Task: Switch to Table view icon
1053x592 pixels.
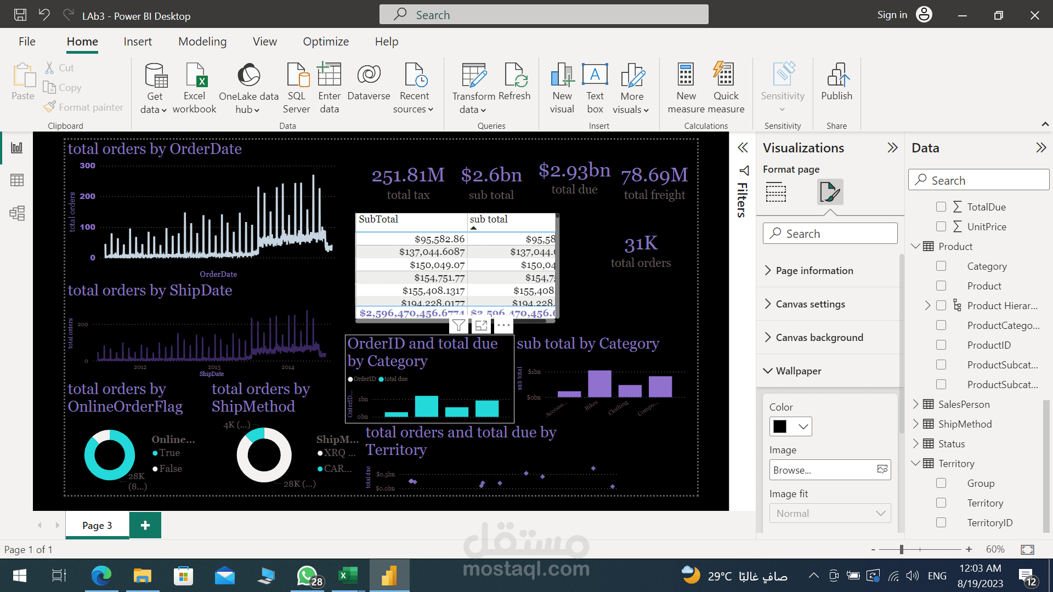Action: (x=17, y=180)
